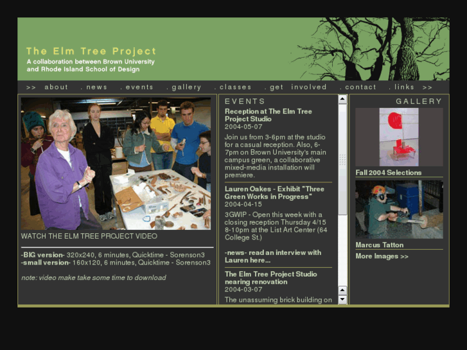Open the red sculpture gallery thumbnail
The height and width of the screenshot is (350, 467).
click(399, 137)
